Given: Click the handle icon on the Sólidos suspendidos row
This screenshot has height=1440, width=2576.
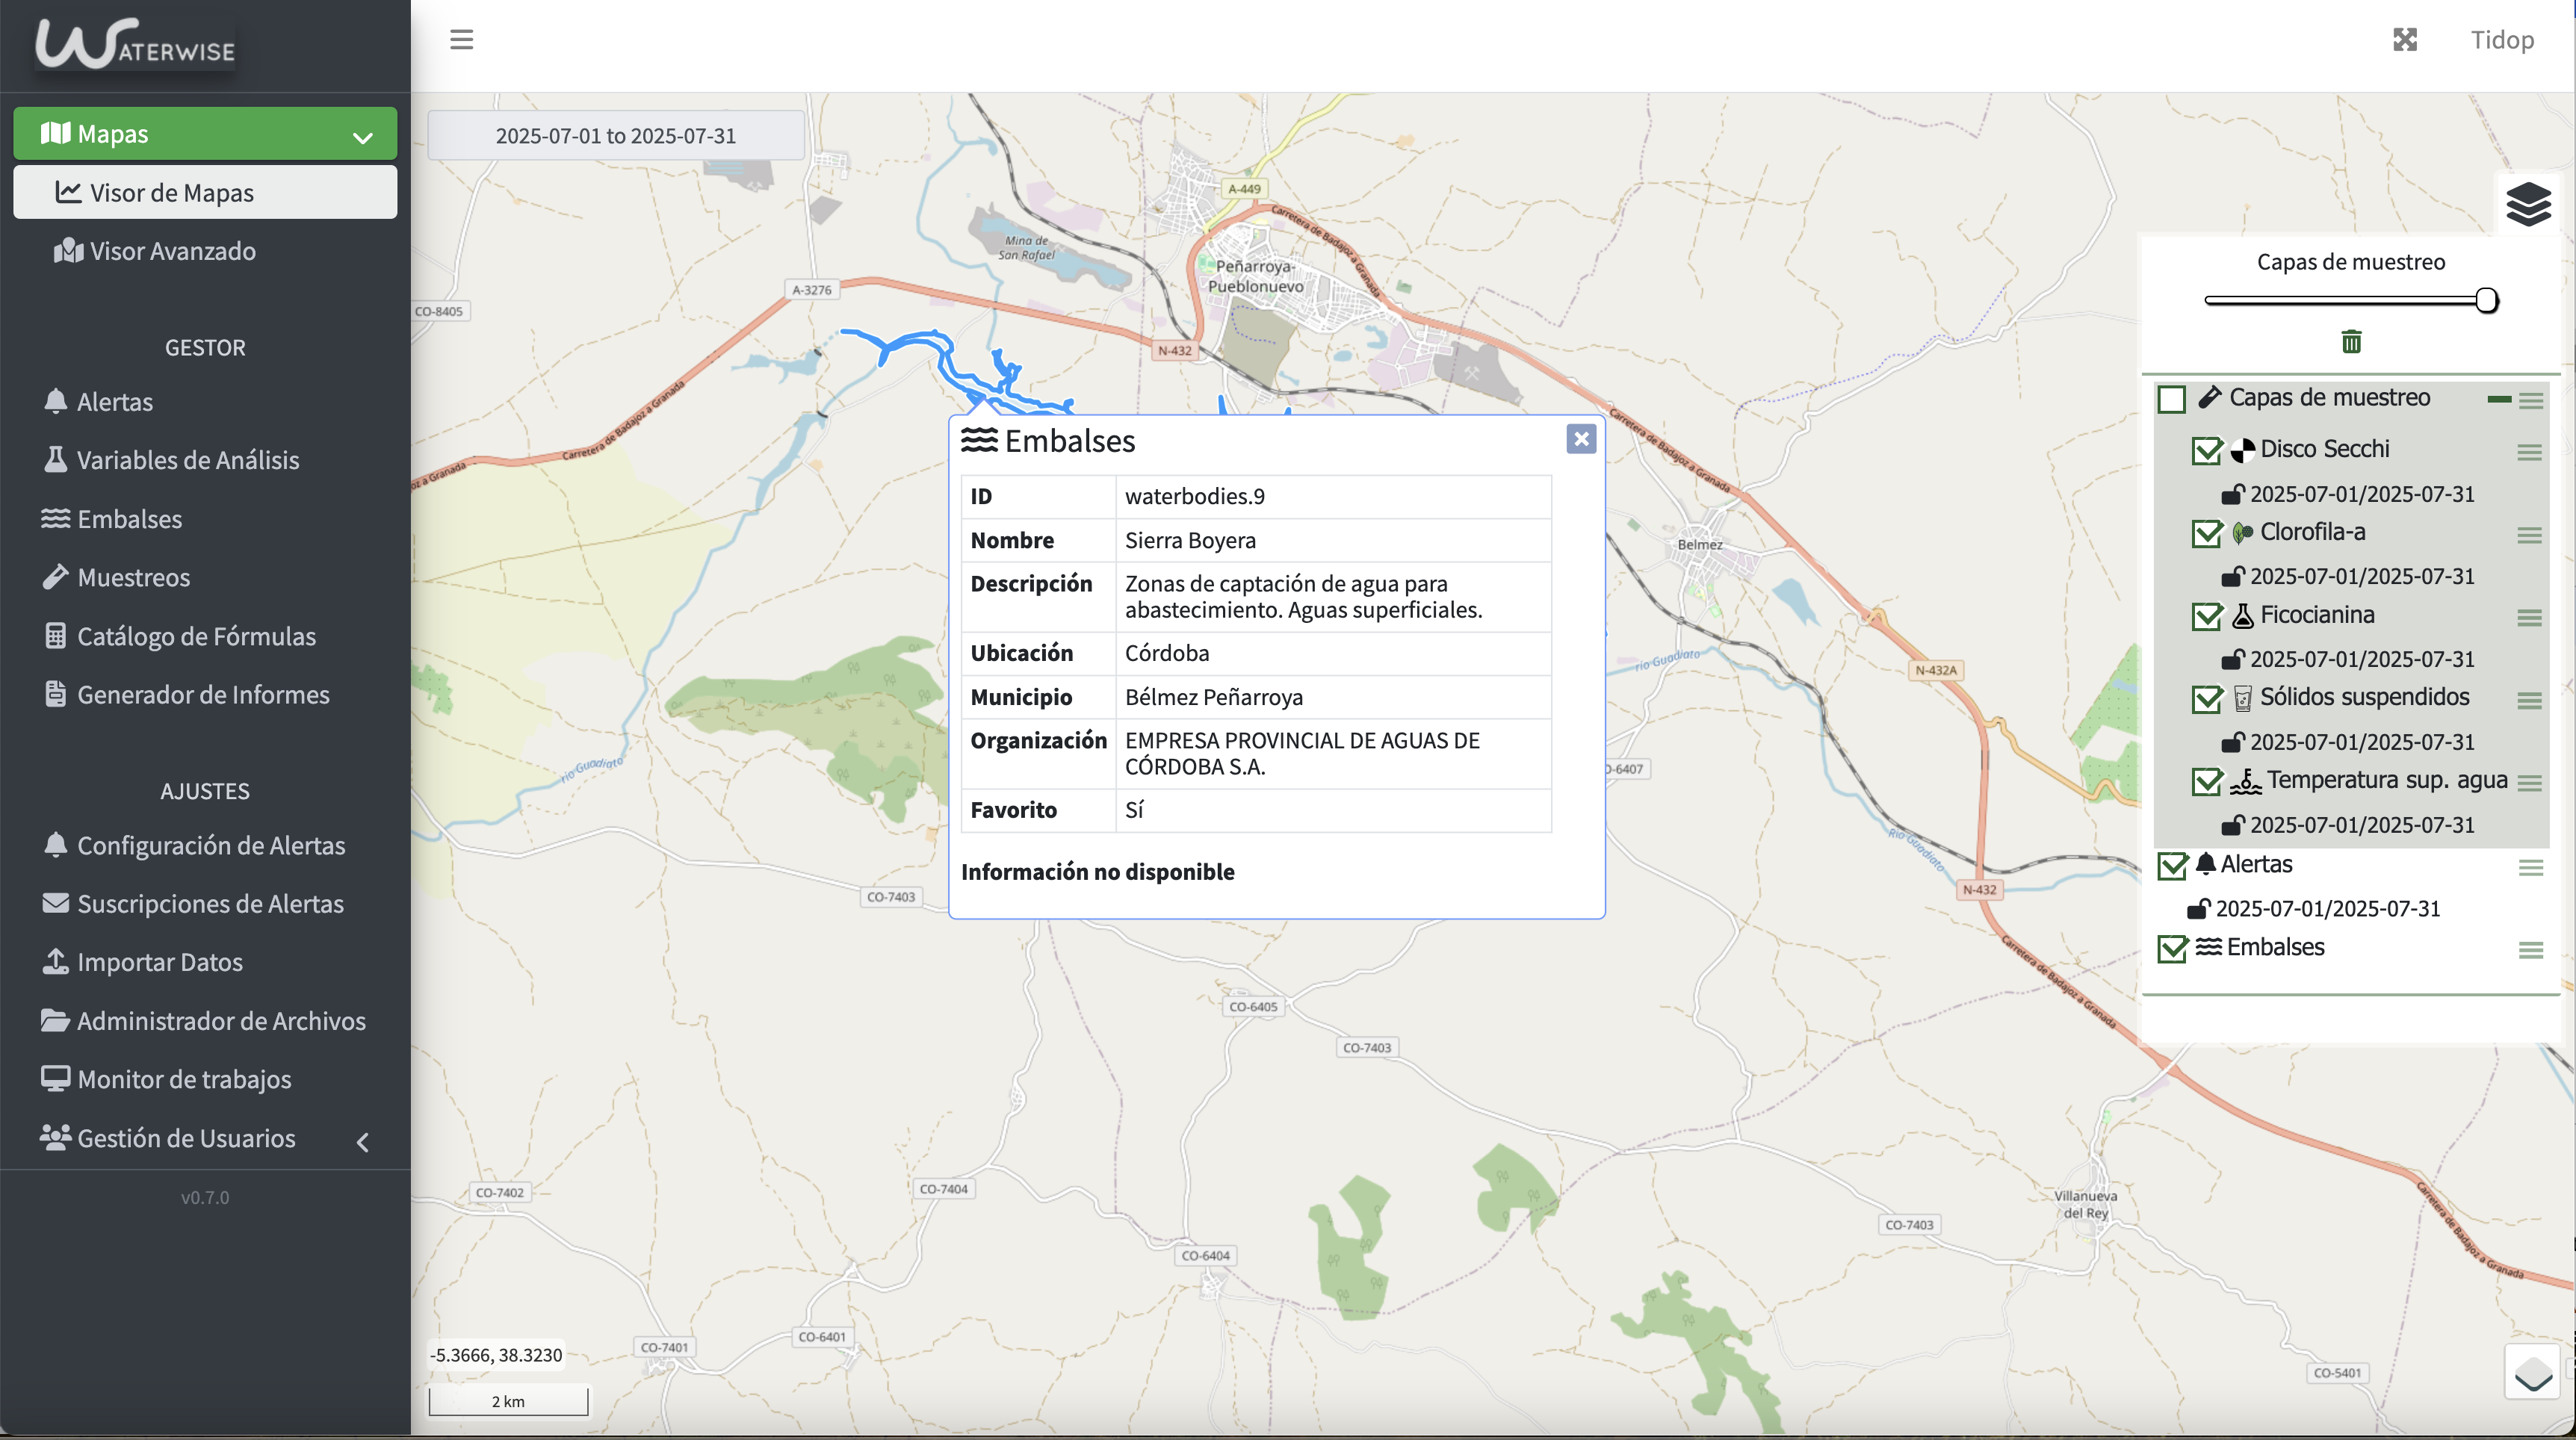Looking at the screenshot, I should pos(2529,701).
